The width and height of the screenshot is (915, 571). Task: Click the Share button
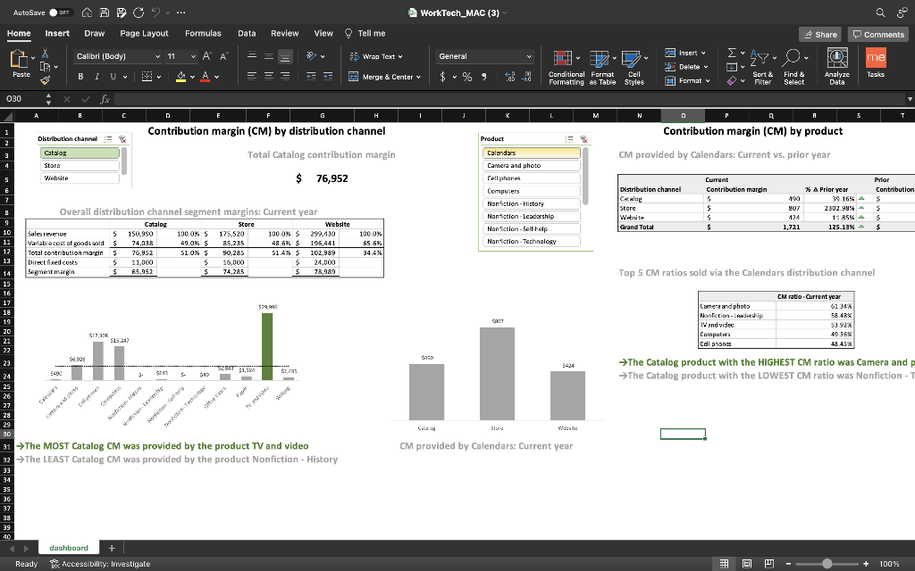point(819,33)
